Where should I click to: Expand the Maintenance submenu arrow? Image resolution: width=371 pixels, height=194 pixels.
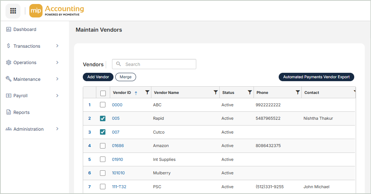coord(57,79)
